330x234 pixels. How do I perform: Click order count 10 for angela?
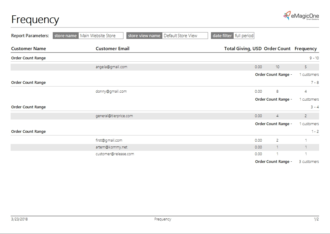pyautogui.click(x=277, y=67)
